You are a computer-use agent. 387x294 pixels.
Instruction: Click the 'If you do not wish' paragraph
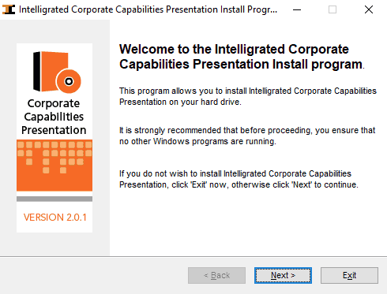point(239,179)
